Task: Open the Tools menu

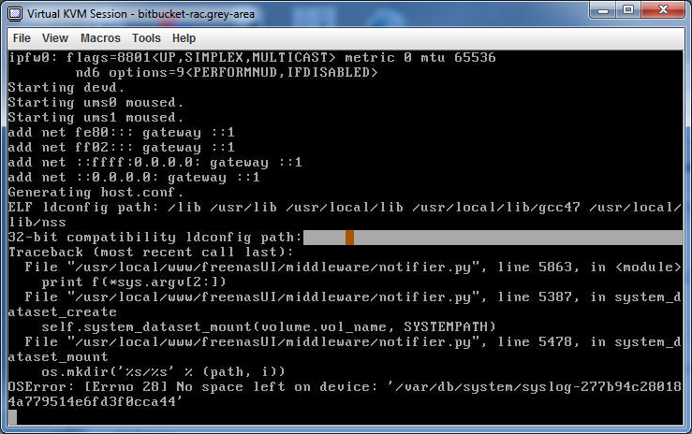Action: (146, 38)
